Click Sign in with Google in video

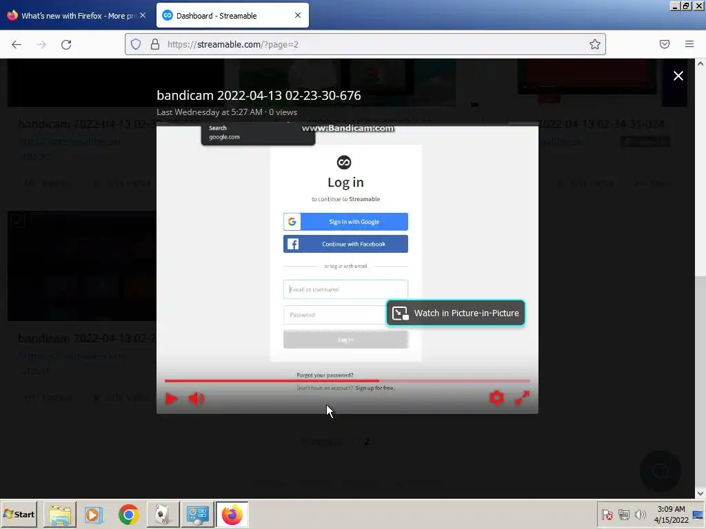pyautogui.click(x=346, y=222)
